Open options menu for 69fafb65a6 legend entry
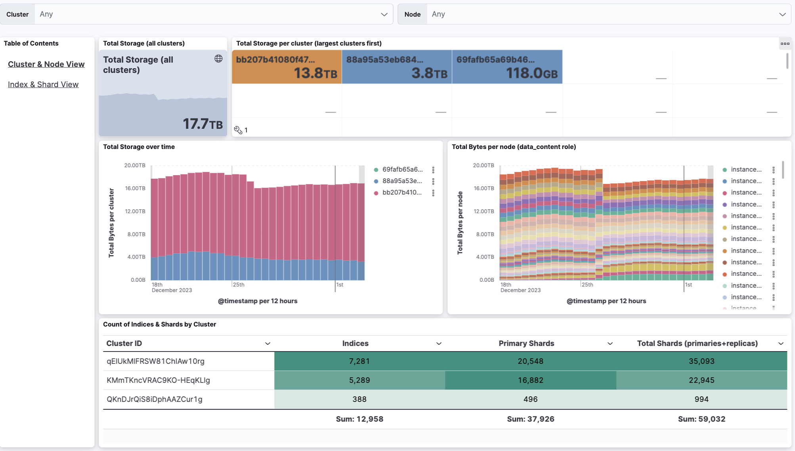Viewport: 795px width, 451px height. click(x=433, y=169)
